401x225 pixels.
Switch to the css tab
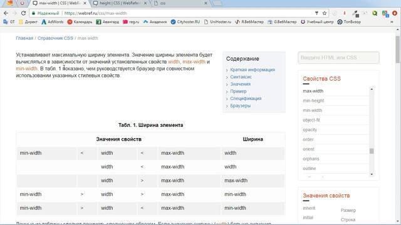tap(181, 3)
